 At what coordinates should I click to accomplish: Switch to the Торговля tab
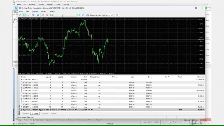point(25,113)
